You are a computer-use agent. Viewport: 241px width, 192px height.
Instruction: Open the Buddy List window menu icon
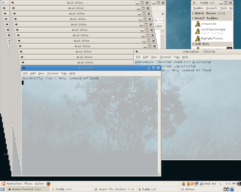pyautogui.click(x=194, y=3)
